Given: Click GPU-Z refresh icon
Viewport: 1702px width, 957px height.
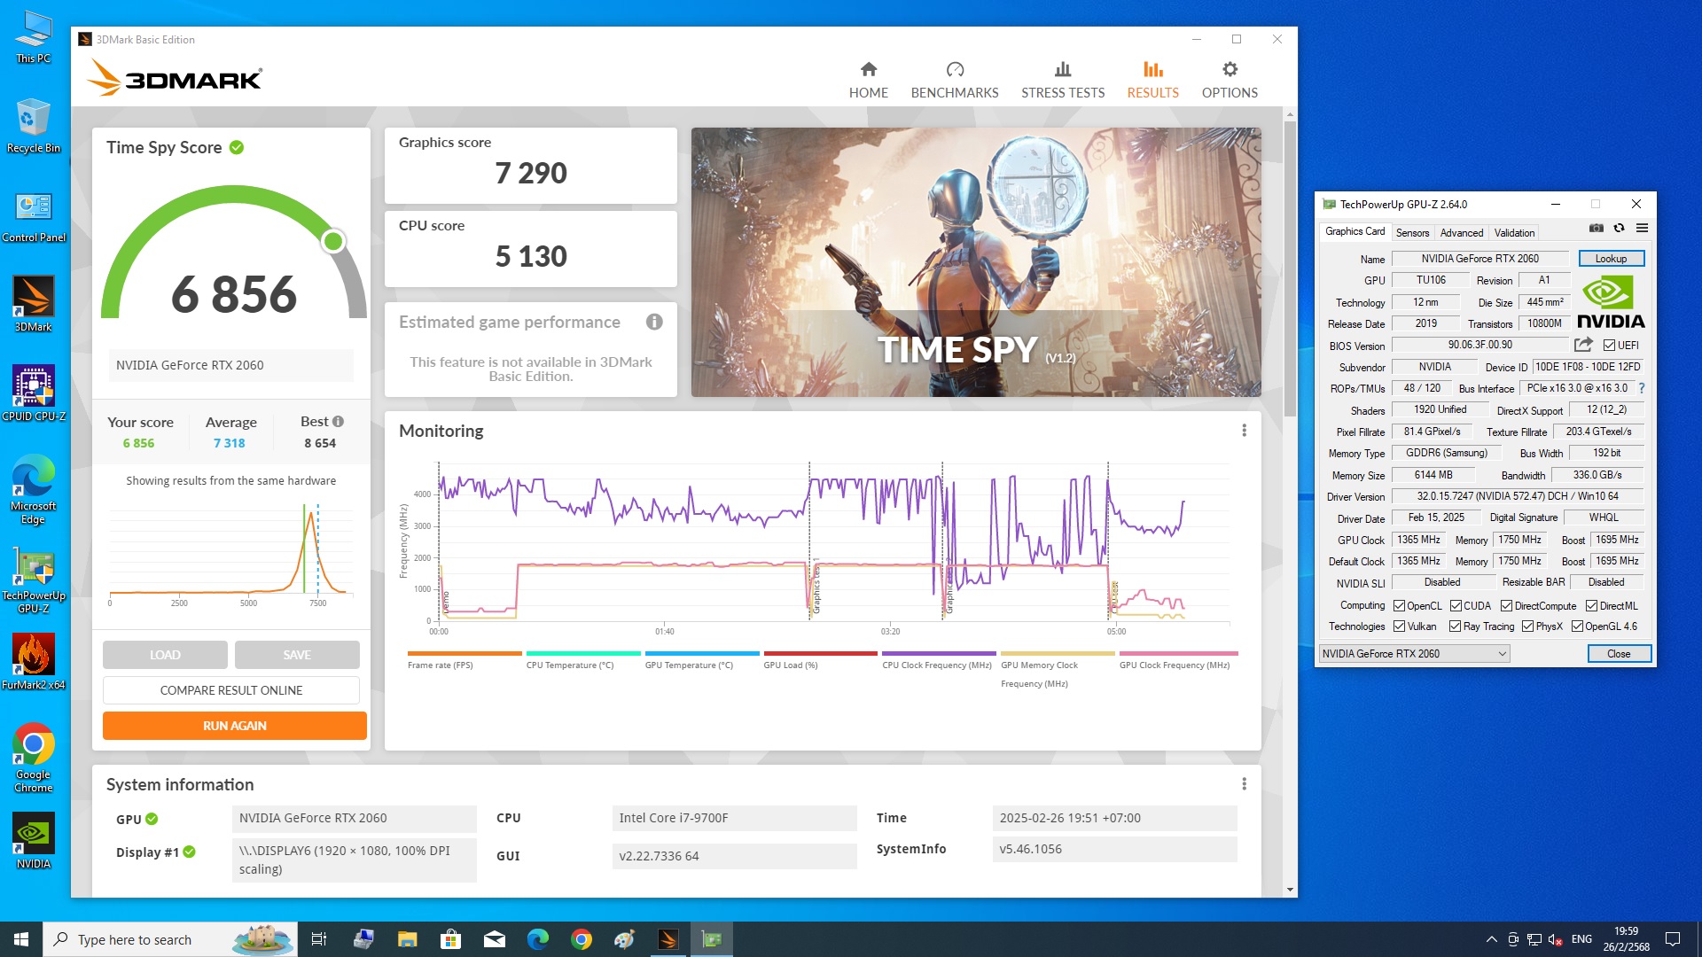Looking at the screenshot, I should (1619, 229).
